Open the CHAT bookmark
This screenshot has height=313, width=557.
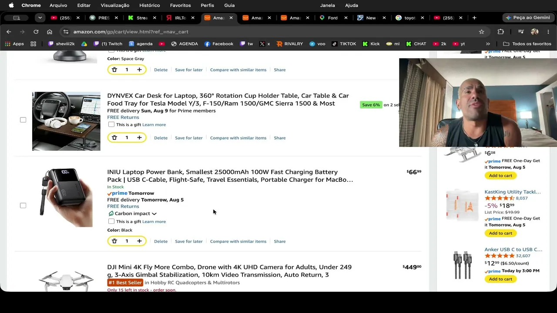[x=416, y=44]
